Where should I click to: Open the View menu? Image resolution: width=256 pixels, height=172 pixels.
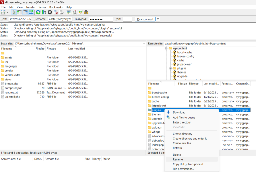point(20,7)
